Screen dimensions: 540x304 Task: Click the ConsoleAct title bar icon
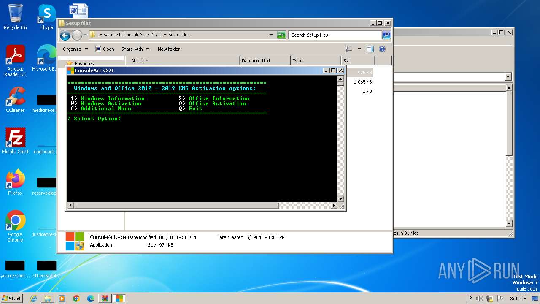click(71, 71)
